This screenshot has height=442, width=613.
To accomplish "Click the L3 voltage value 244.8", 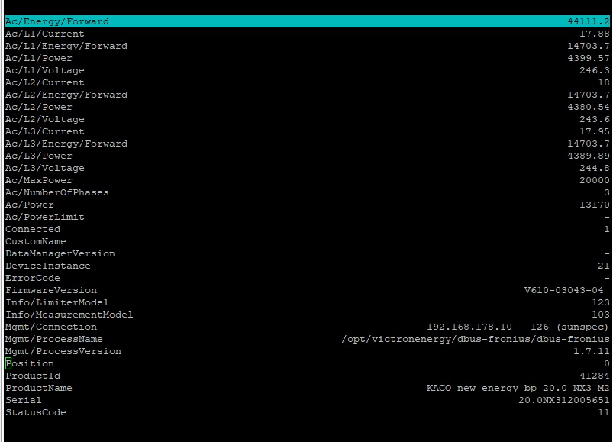I will click(x=594, y=168).
